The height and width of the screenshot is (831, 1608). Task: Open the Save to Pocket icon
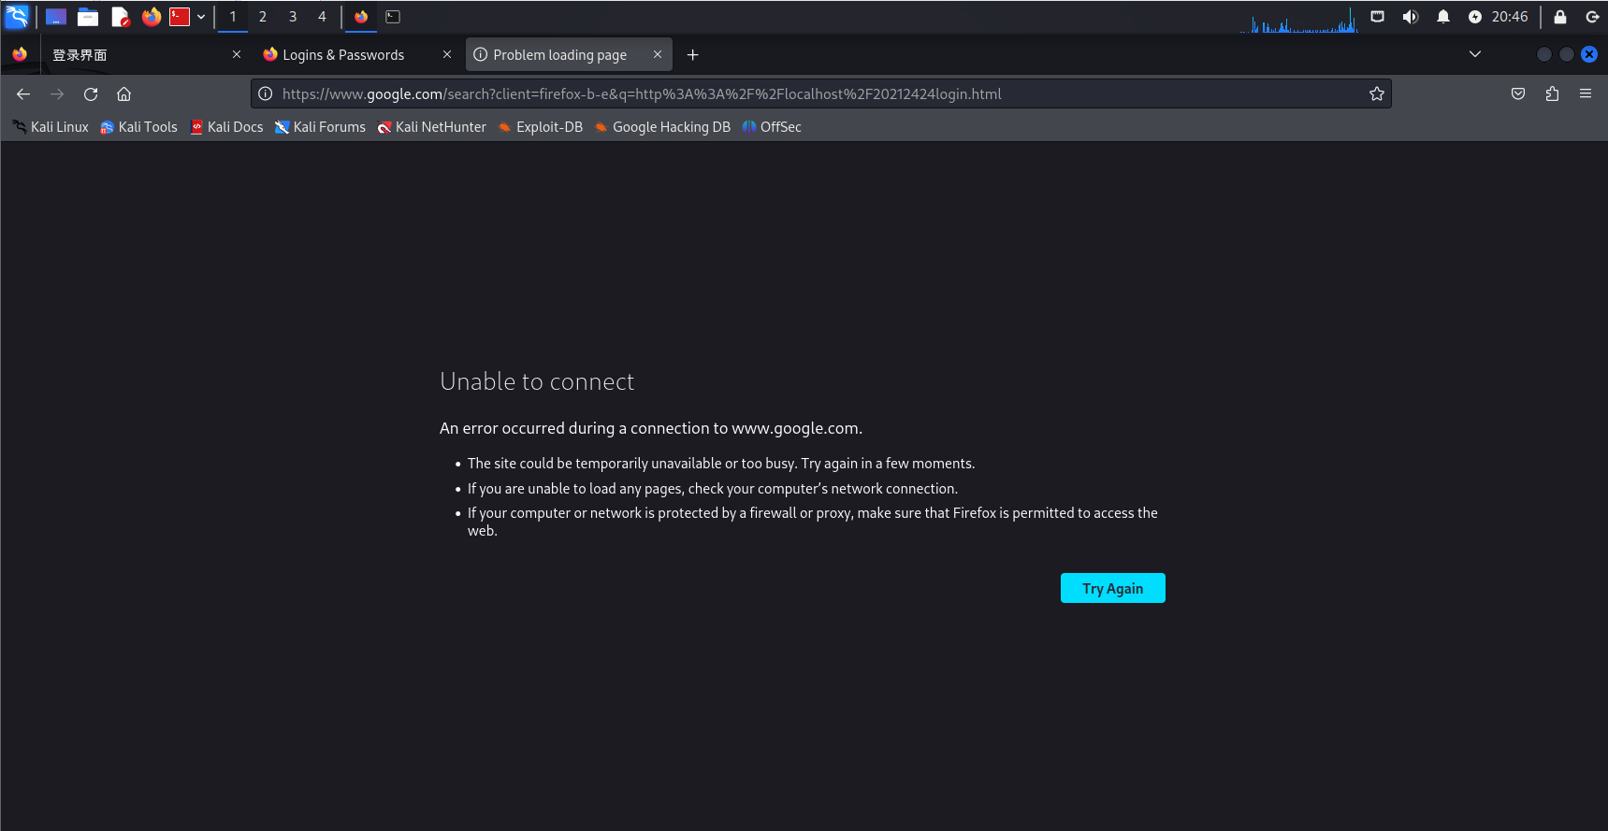1518,94
